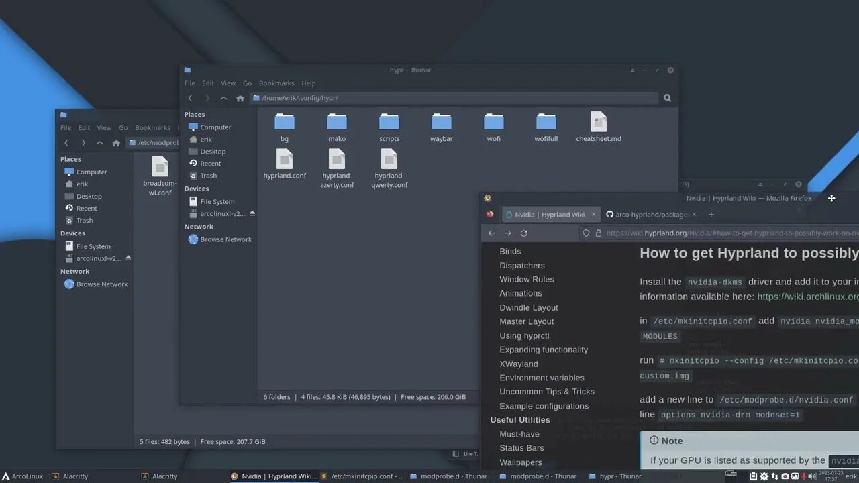This screenshot has width=859, height=483.
Task: Eject arcolinuxl-v2 device in hypr window
Action: coord(252,213)
